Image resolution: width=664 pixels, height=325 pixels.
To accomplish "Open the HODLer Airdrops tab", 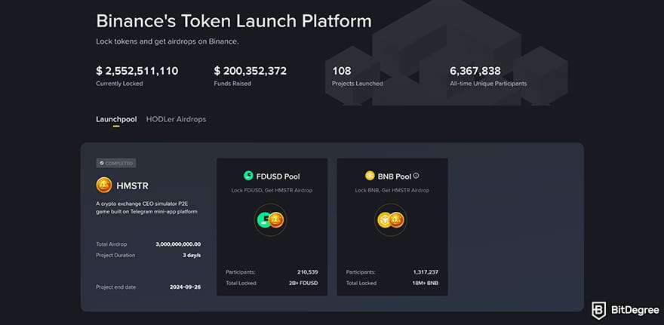I will (176, 119).
